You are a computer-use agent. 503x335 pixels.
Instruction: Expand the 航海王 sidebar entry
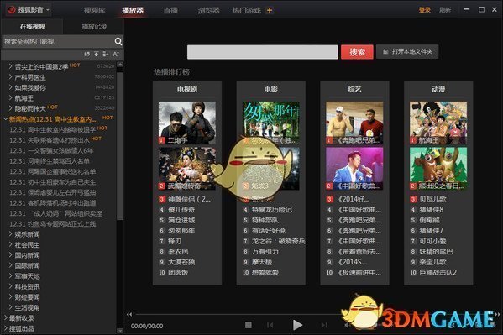pos(10,98)
